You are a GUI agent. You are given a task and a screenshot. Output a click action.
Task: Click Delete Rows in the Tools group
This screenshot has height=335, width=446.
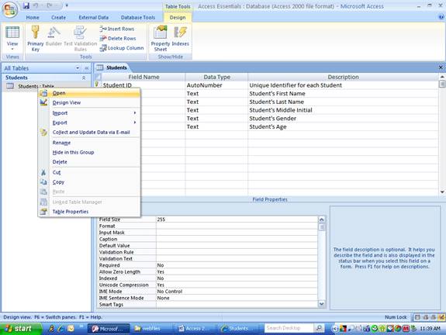point(118,38)
